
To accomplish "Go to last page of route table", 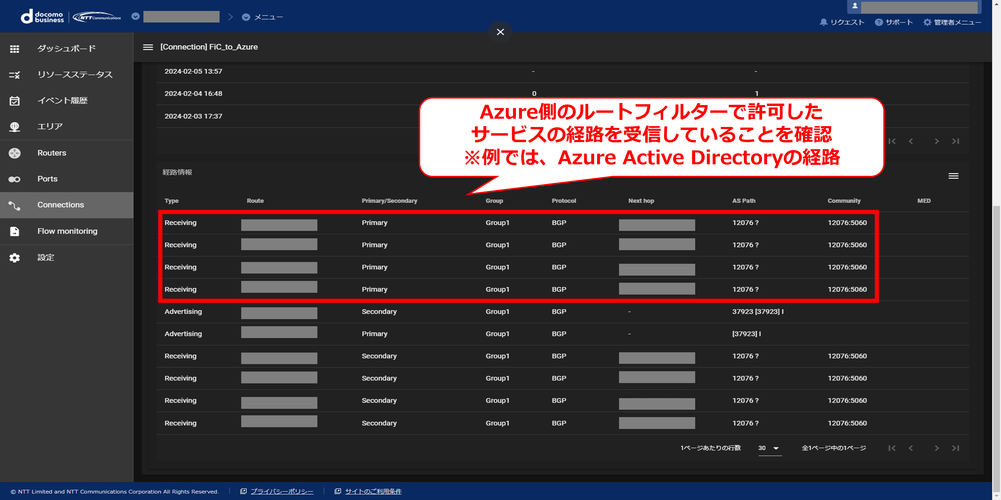I will point(956,448).
